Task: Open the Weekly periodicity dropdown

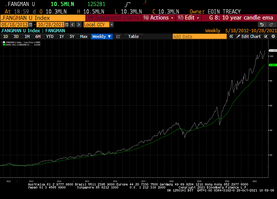Action: tap(102, 36)
